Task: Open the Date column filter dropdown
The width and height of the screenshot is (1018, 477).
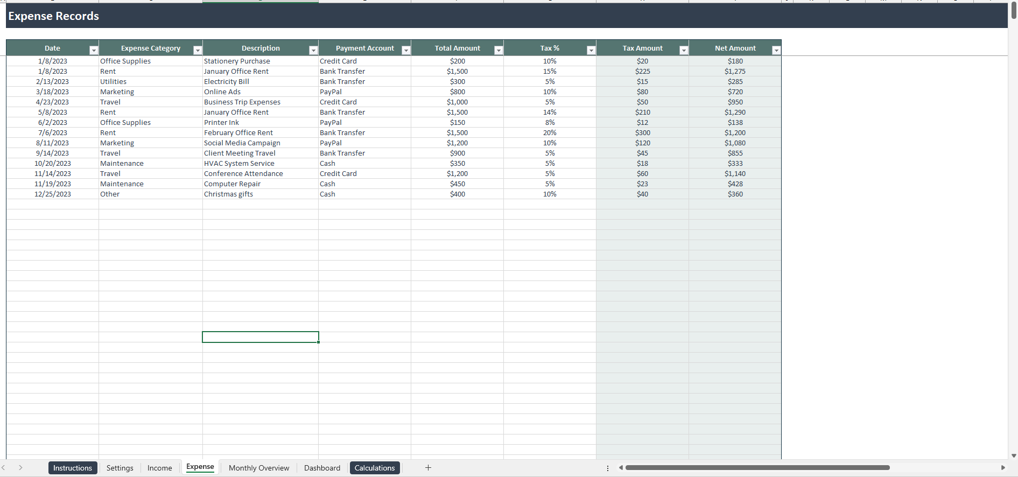Action: tap(94, 50)
